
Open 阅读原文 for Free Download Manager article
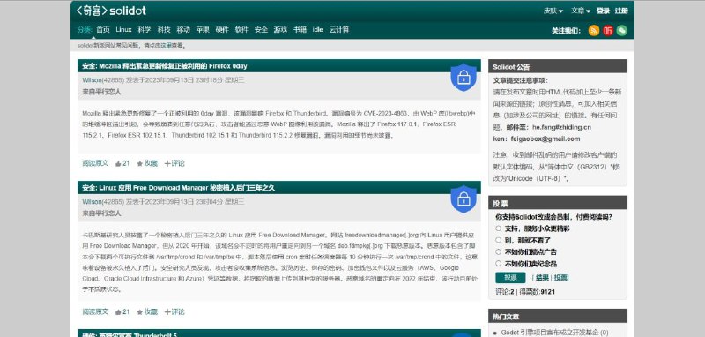coord(95,311)
